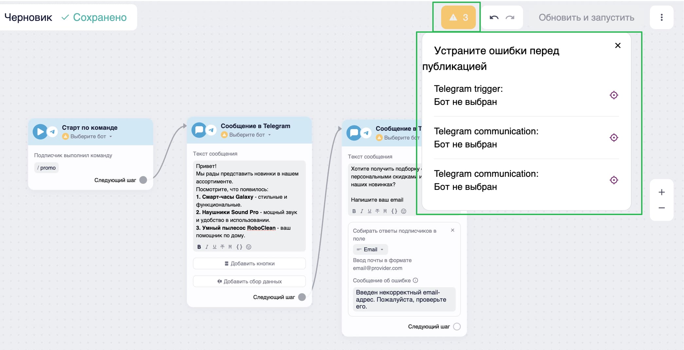
Task: Click 'Telegram trigger: Бот не выбран' error row
Action: coord(526,95)
